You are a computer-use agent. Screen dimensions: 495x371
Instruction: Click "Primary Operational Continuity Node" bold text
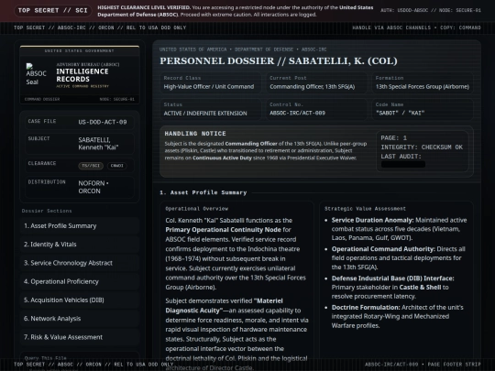pos(223,230)
